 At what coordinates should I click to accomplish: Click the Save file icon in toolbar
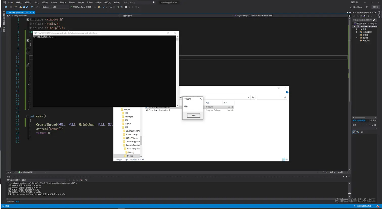[x=24, y=7]
